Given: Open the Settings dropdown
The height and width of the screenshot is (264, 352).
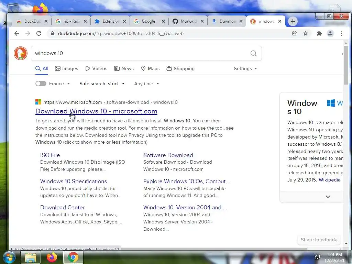Looking at the screenshot, I should click(245, 68).
